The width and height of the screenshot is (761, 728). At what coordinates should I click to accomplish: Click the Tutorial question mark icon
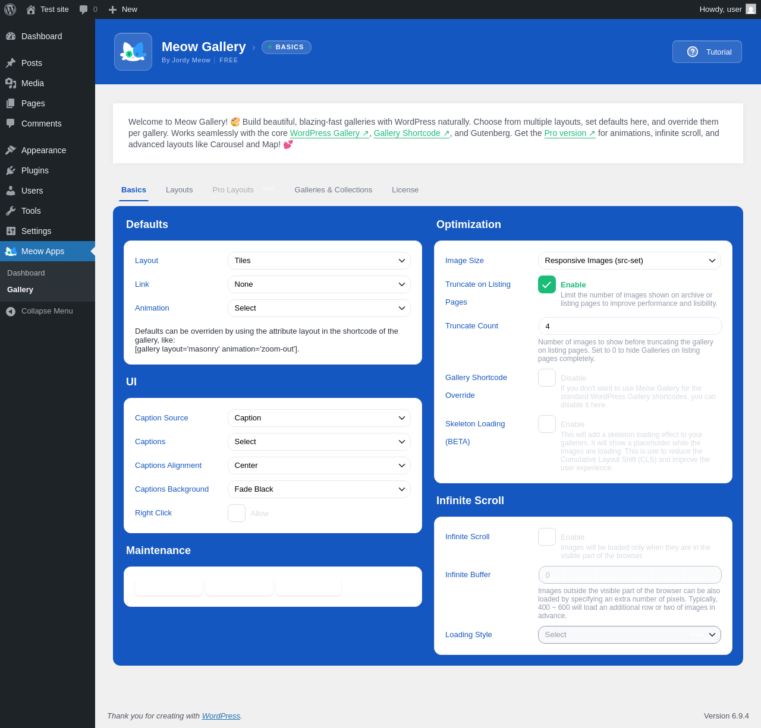coord(693,52)
